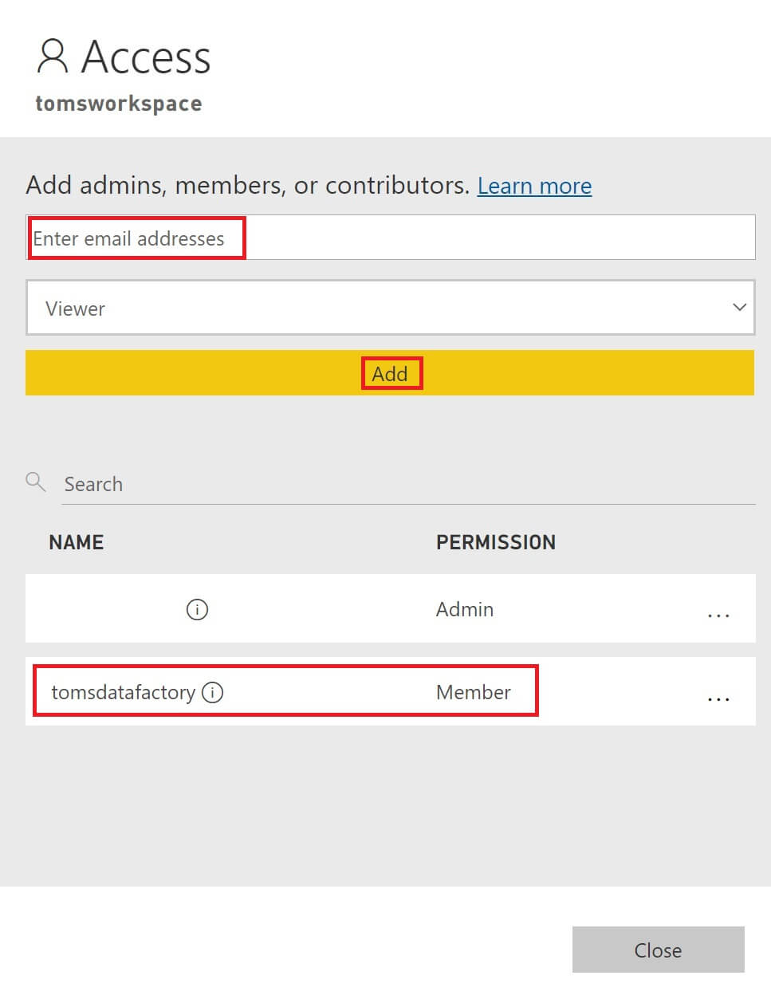Click the Admin permission label
The height and width of the screenshot is (995, 771).
pos(464,609)
